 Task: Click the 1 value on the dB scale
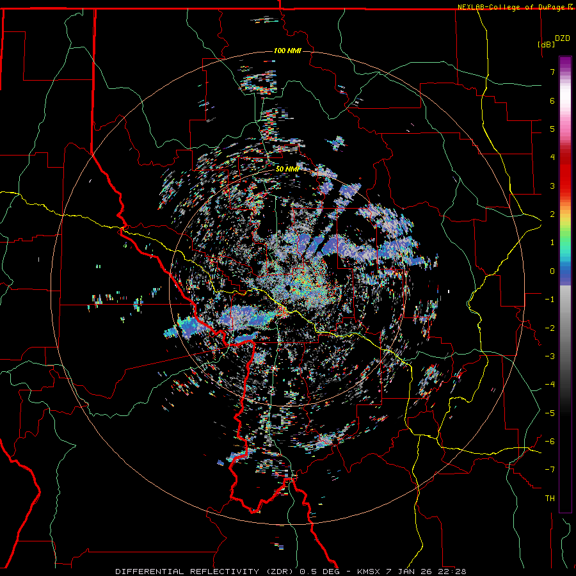coord(552,243)
